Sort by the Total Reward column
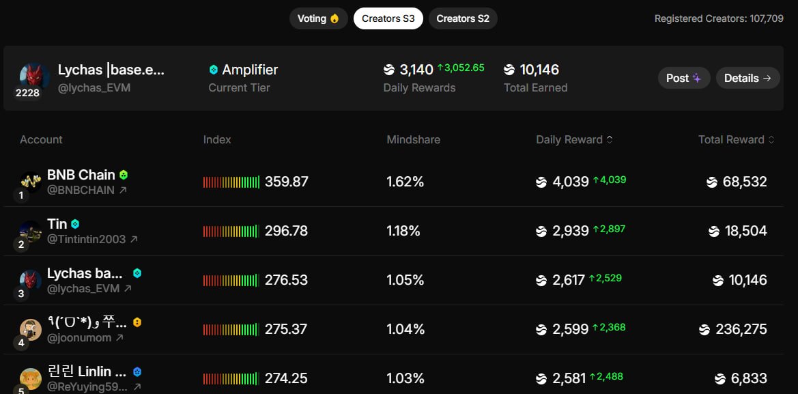Screen dimensions: 798x394 coord(737,139)
